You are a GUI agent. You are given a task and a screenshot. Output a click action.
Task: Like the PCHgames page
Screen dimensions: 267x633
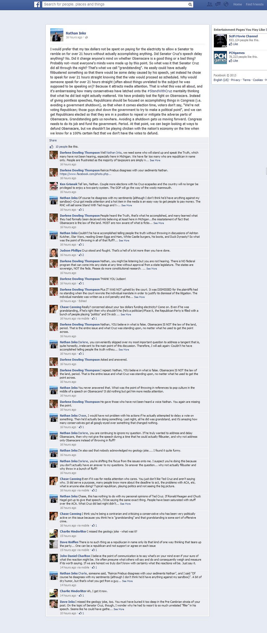pyautogui.click(x=234, y=61)
